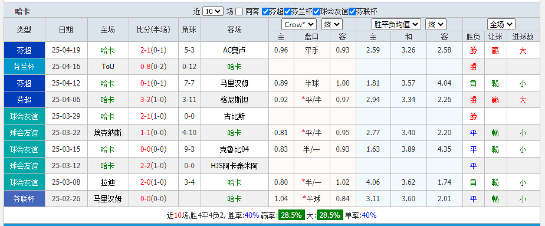Open the score 2-0 for 拉迪 match
This screenshot has width=545, height=226.
pyautogui.click(x=145, y=182)
